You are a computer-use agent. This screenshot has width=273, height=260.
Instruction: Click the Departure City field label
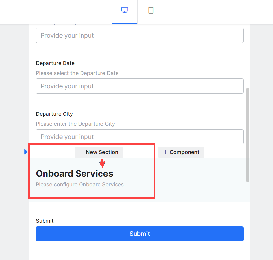[x=54, y=114]
